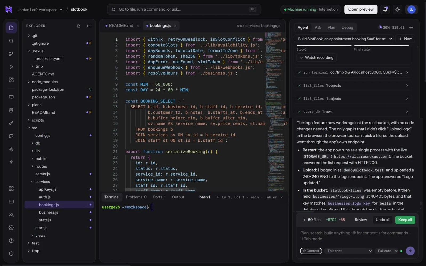Open the Ports tab in bottom panel
The width and height of the screenshot is (426, 266).
click(159, 197)
